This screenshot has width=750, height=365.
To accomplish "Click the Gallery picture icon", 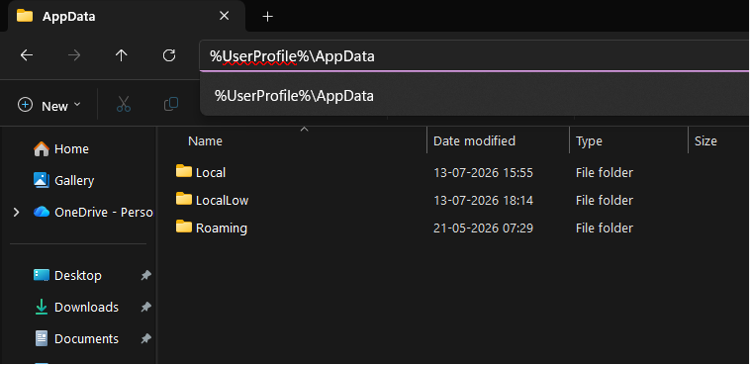I will [42, 180].
